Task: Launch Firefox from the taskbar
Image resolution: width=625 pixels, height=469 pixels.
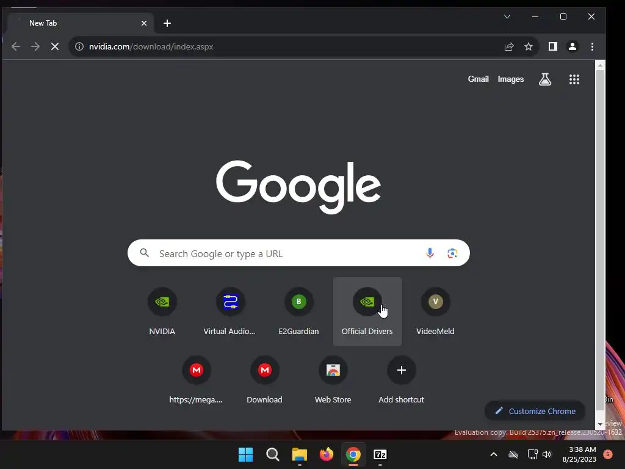Action: tap(327, 454)
